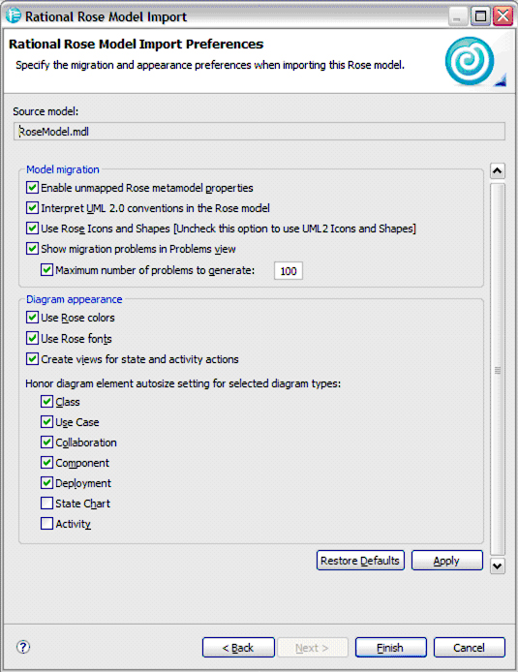Disable Use Rose Icons and Shapes
Image resolution: width=518 pixels, height=672 pixels.
click(x=32, y=228)
